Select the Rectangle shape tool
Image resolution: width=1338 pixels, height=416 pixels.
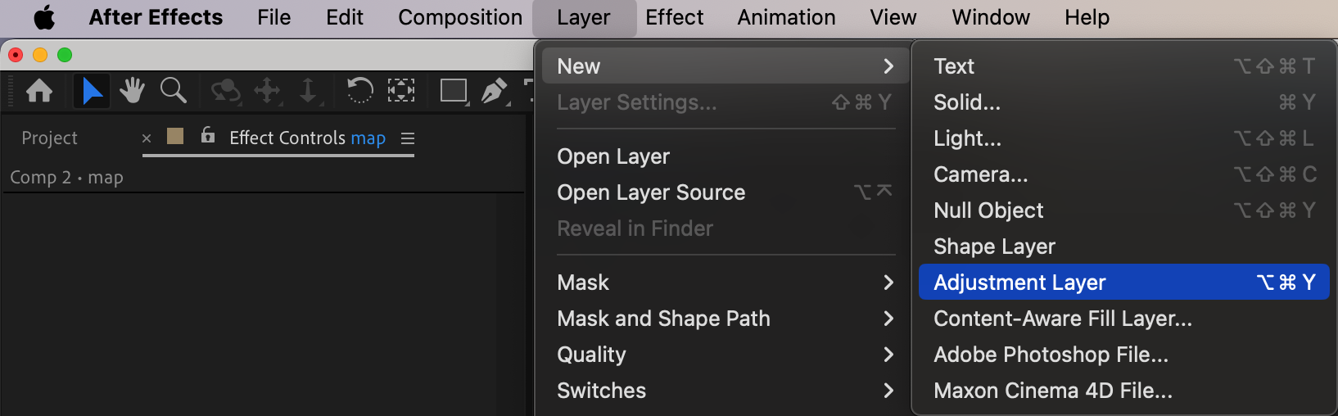(453, 90)
